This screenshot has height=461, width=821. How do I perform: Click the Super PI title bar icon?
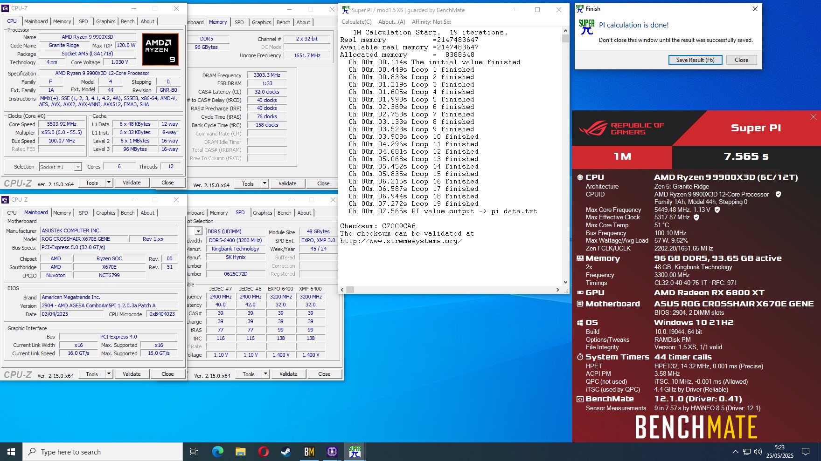pos(346,10)
